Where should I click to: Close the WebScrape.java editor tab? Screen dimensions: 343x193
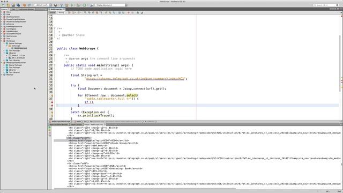[64, 10]
